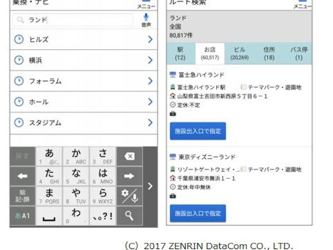Viewport: 333px width, 250px height.
Task: Select the ホール history suggestion
Action: coord(84,102)
